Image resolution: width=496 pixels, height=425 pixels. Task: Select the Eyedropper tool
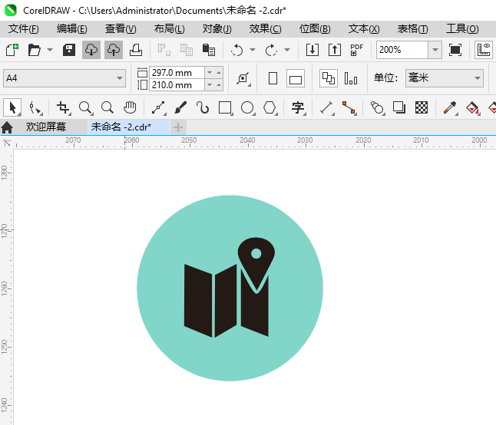pyautogui.click(x=451, y=107)
